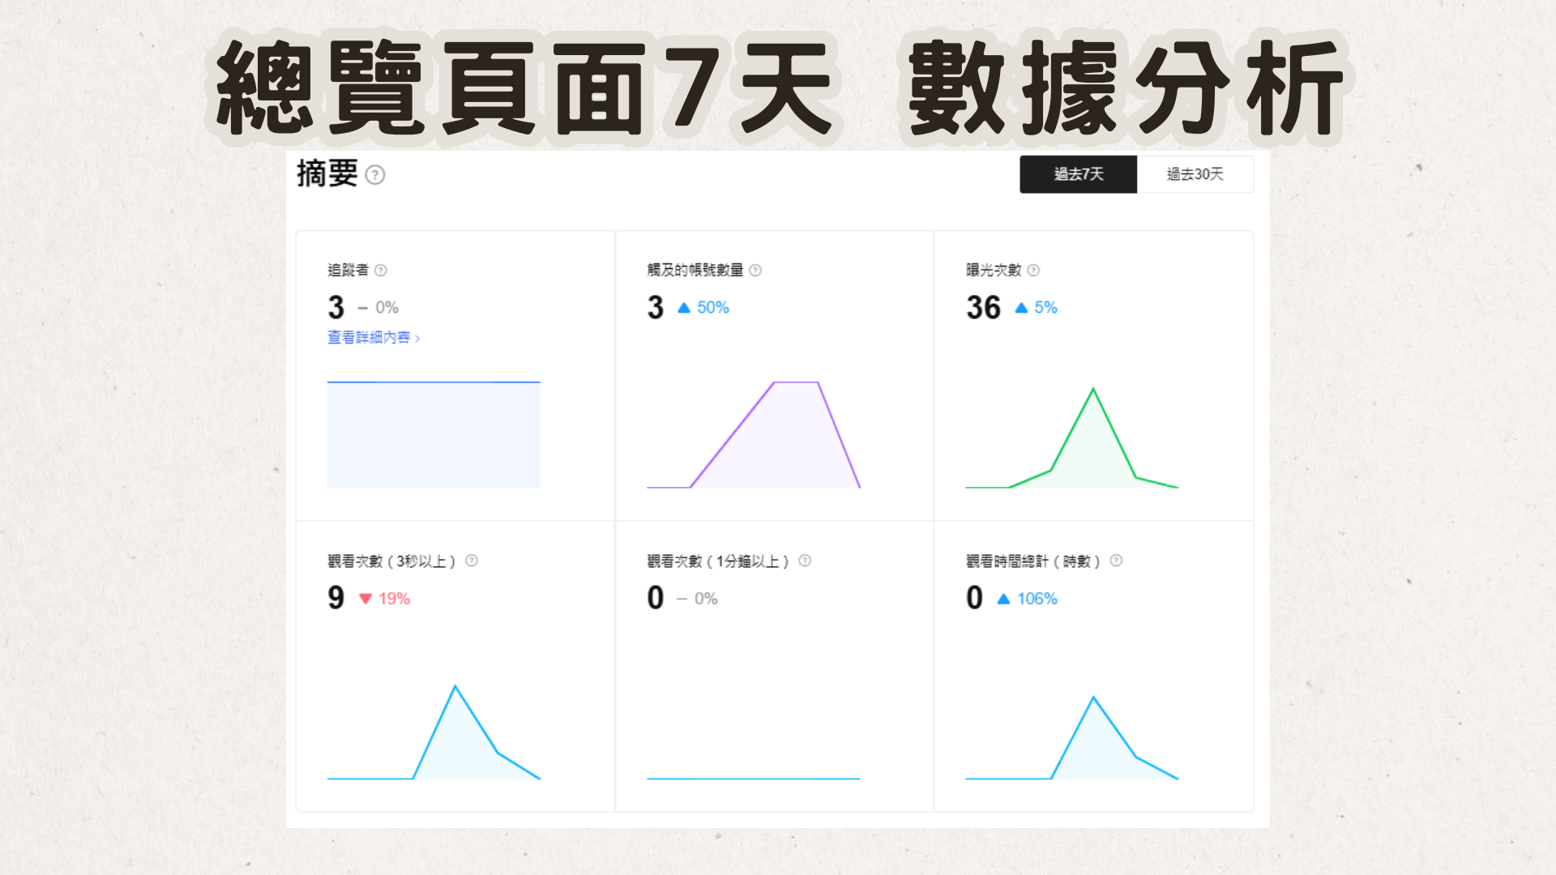The width and height of the screenshot is (1556, 875).
Task: Click help icon beside 曝光次數
Action: click(x=1033, y=271)
